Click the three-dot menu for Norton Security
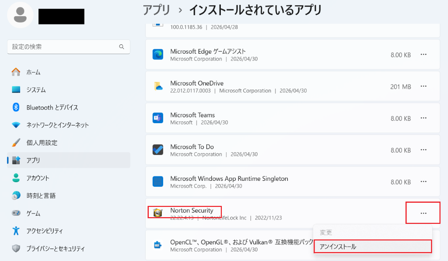Image resolution: width=448 pixels, height=261 pixels. (423, 213)
